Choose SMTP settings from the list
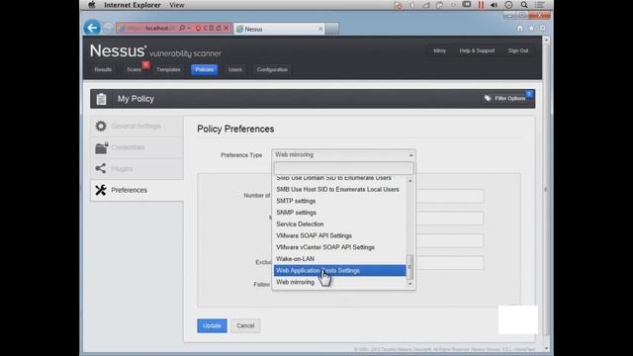633x356 pixels. coord(339,201)
